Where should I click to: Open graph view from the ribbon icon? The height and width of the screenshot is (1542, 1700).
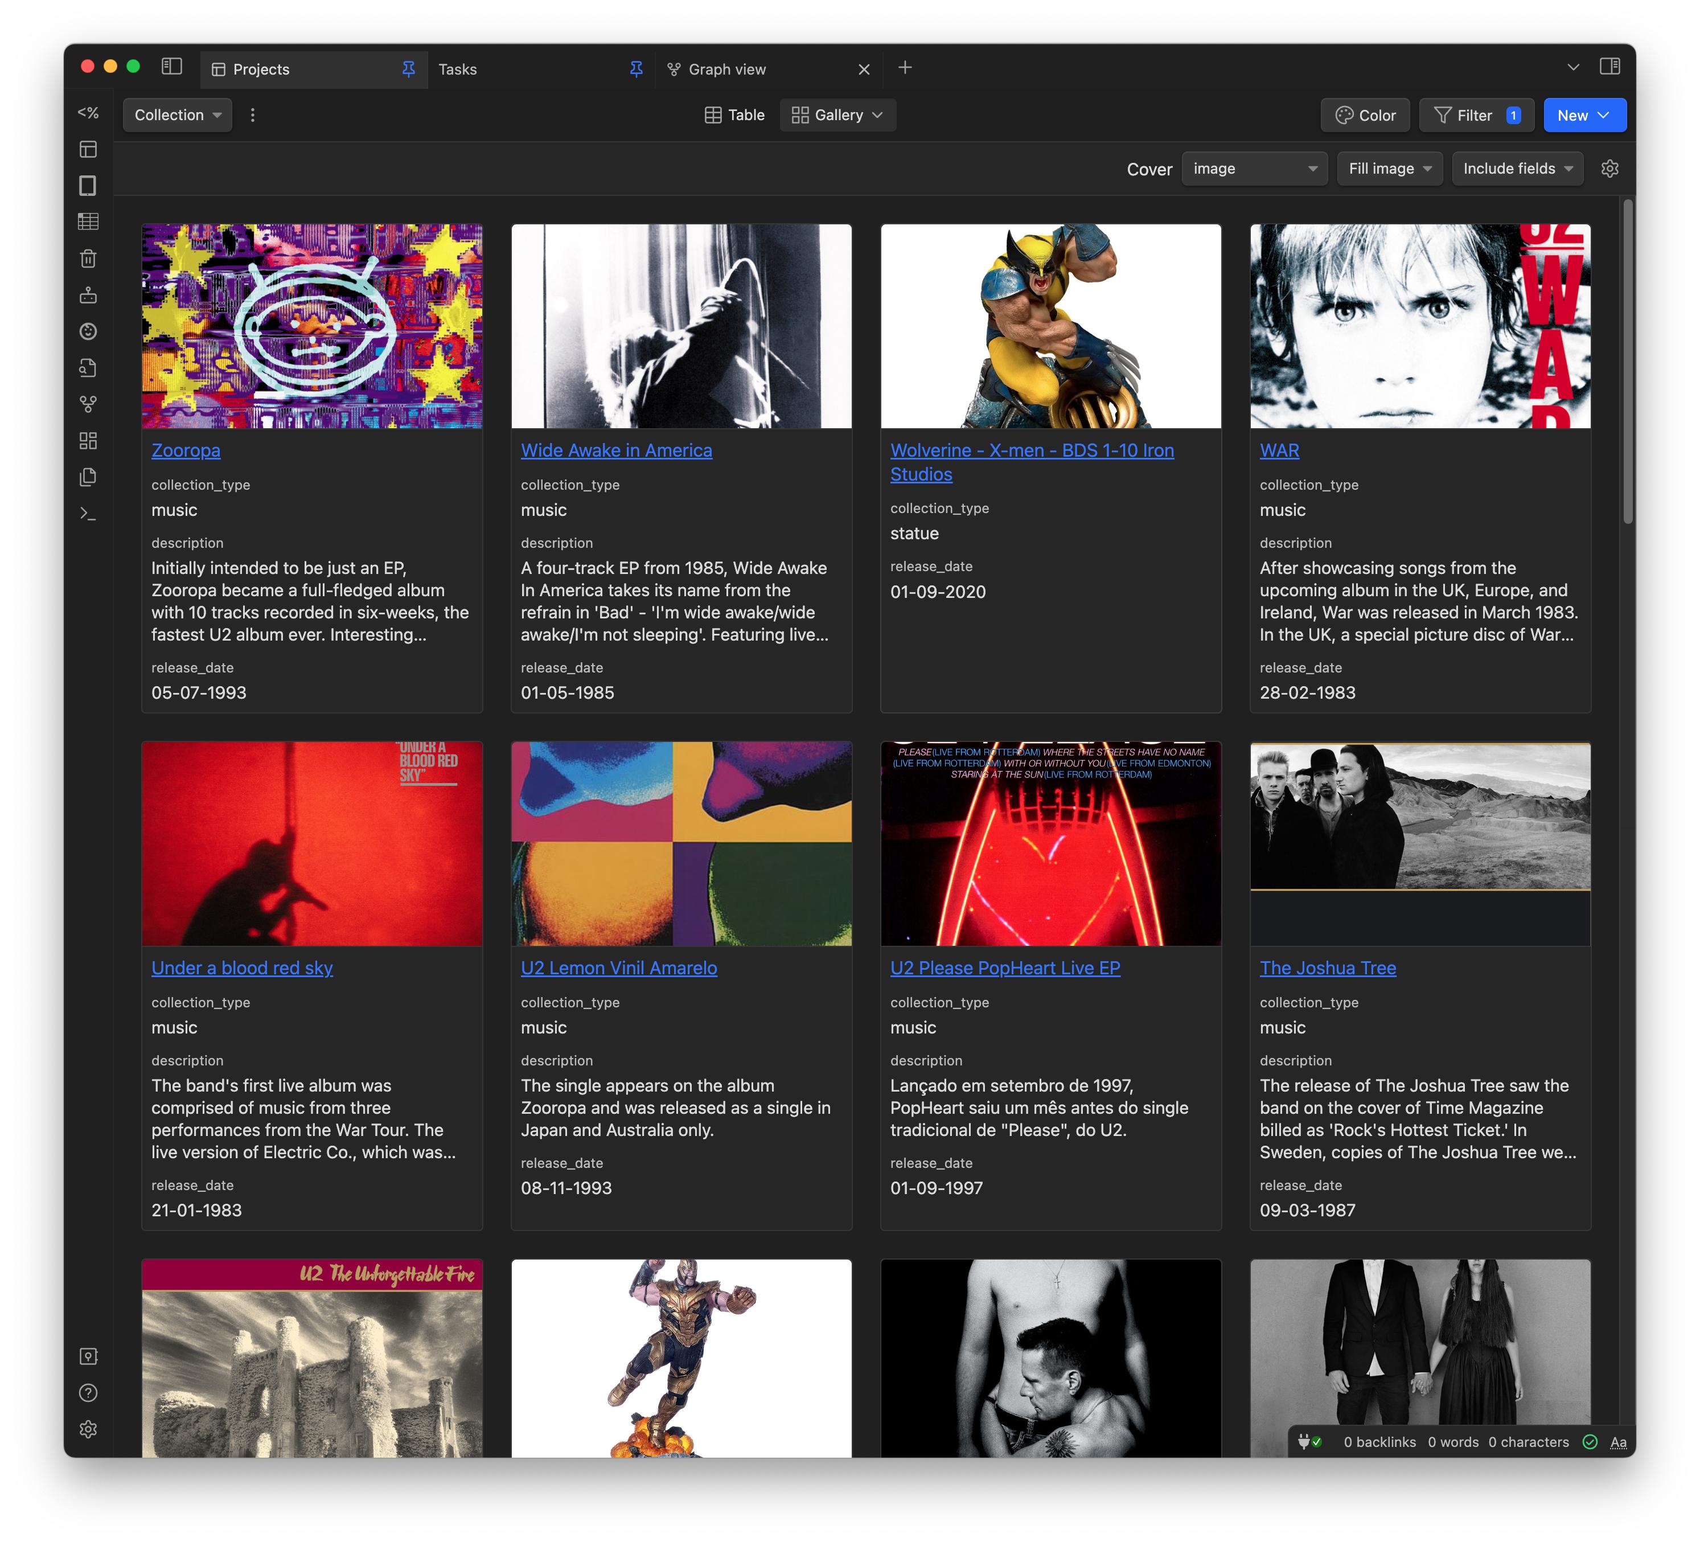point(89,404)
